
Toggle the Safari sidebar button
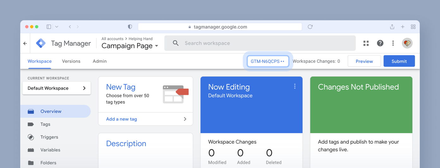click(x=49, y=27)
